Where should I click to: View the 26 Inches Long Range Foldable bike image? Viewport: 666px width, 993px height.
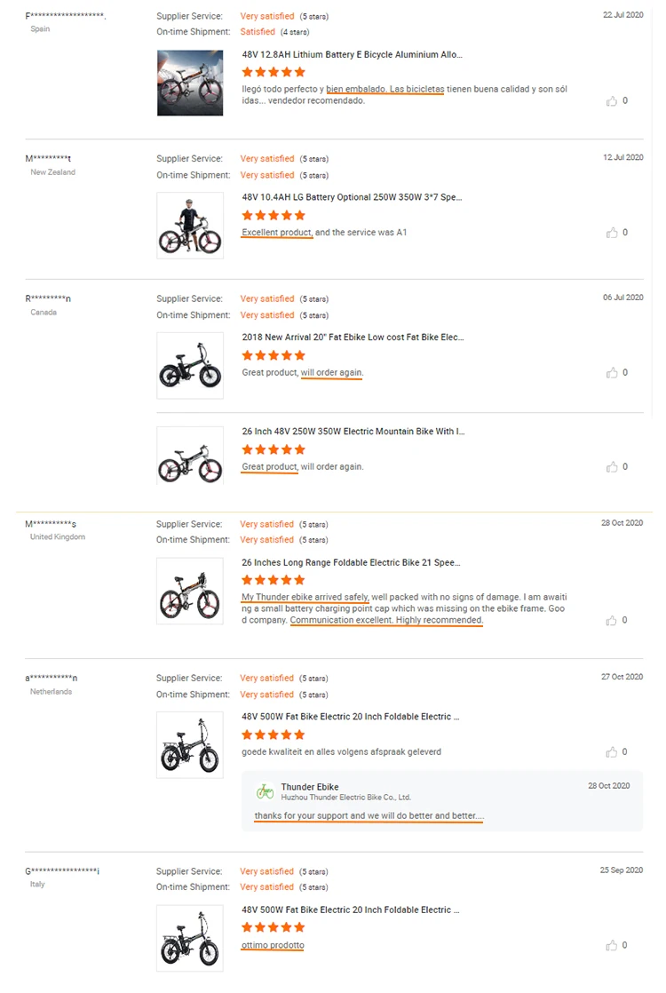click(190, 591)
